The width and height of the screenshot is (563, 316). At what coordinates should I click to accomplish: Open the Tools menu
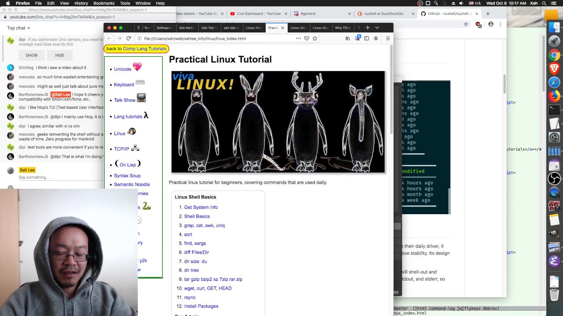coord(125,3)
